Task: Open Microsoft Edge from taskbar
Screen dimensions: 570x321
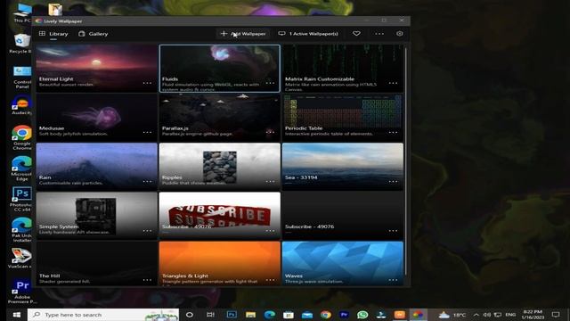Action: tap(269, 315)
